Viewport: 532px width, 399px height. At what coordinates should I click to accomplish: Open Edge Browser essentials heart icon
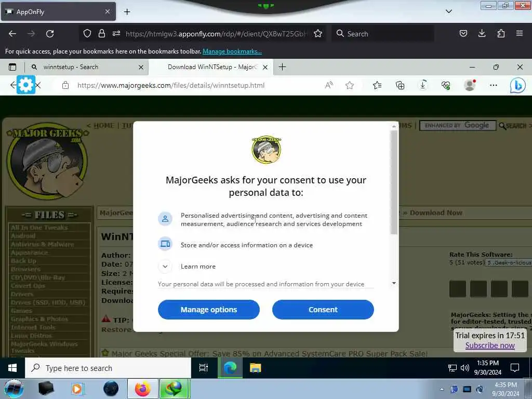[x=446, y=85]
